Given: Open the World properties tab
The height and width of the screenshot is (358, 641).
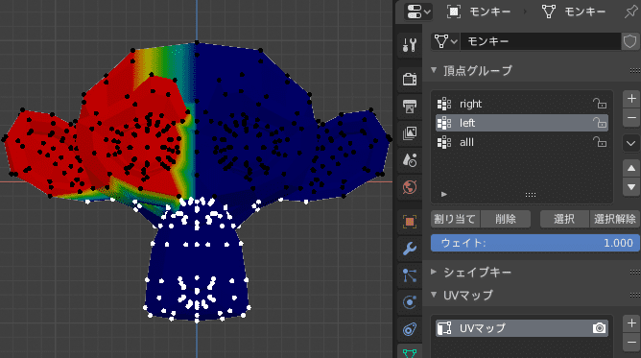Looking at the screenshot, I should click(409, 187).
